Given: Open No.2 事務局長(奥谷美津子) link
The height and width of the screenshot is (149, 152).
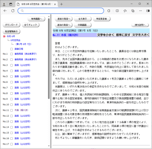Looking at the screenshot, I should click(x=26, y=59).
